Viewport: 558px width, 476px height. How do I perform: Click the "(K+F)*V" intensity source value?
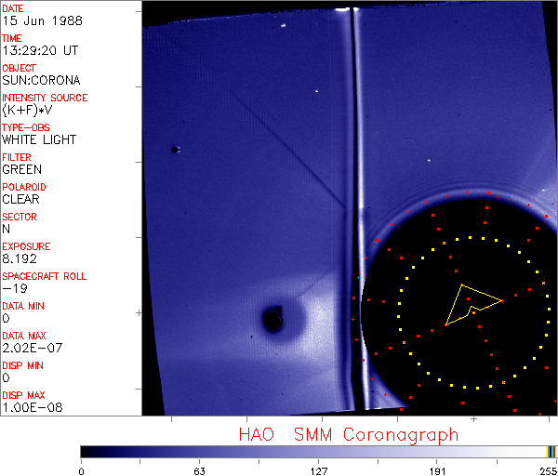click(x=27, y=110)
